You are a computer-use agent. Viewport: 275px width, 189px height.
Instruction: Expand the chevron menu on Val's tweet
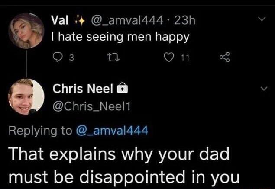tap(260, 20)
